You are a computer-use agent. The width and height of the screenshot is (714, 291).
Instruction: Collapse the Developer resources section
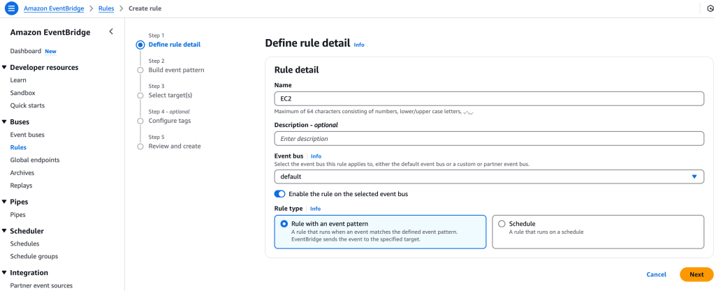coord(5,68)
